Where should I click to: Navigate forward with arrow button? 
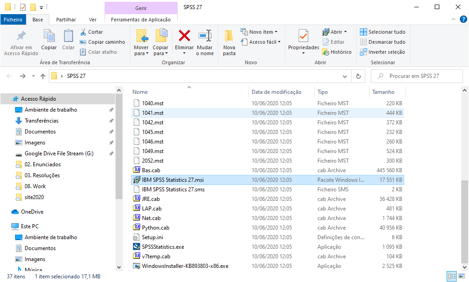pyautogui.click(x=23, y=76)
